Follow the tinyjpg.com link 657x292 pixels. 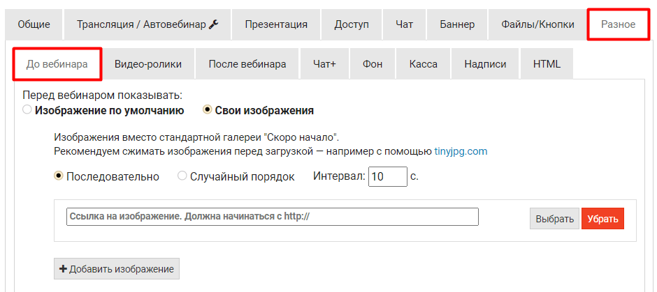461,151
